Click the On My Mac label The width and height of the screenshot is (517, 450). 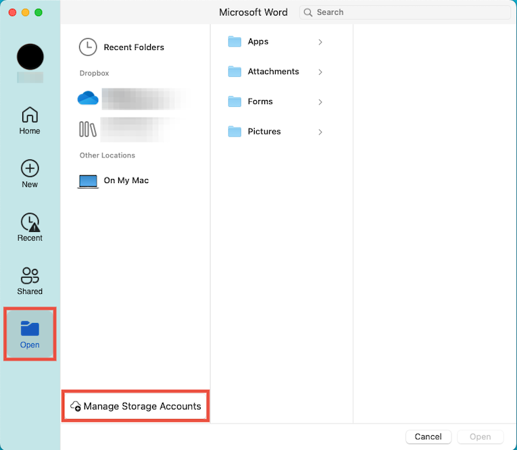126,180
